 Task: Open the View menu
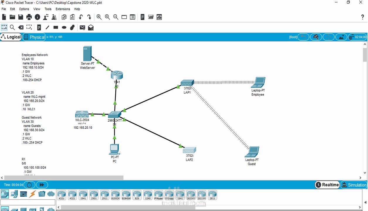pos(37,9)
